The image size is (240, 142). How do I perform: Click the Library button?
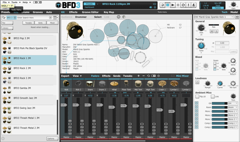(x=7, y=28)
